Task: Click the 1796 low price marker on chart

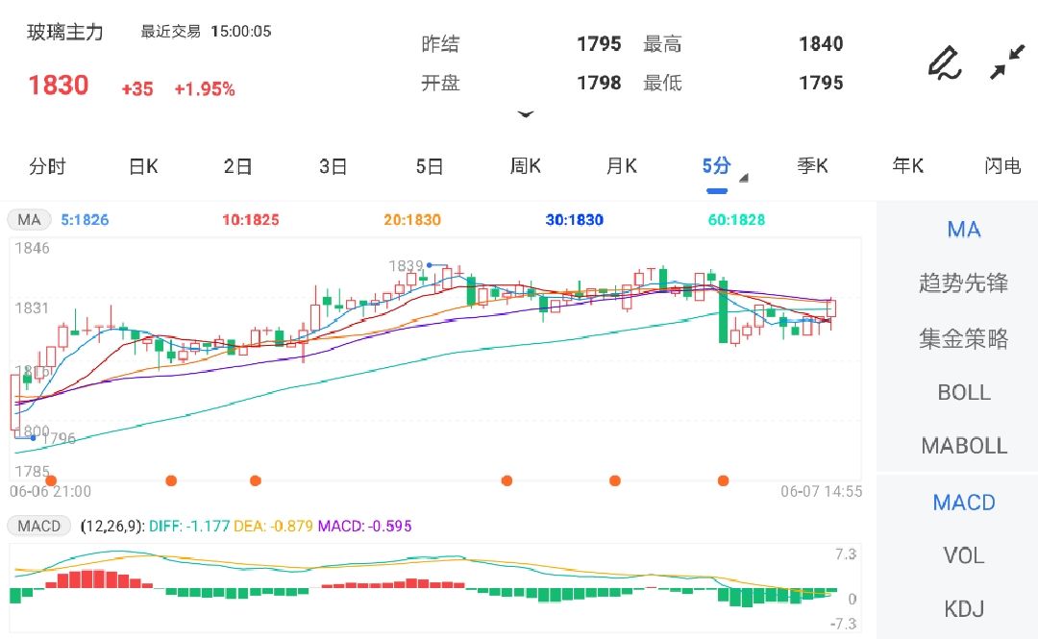Action: pyautogui.click(x=59, y=438)
